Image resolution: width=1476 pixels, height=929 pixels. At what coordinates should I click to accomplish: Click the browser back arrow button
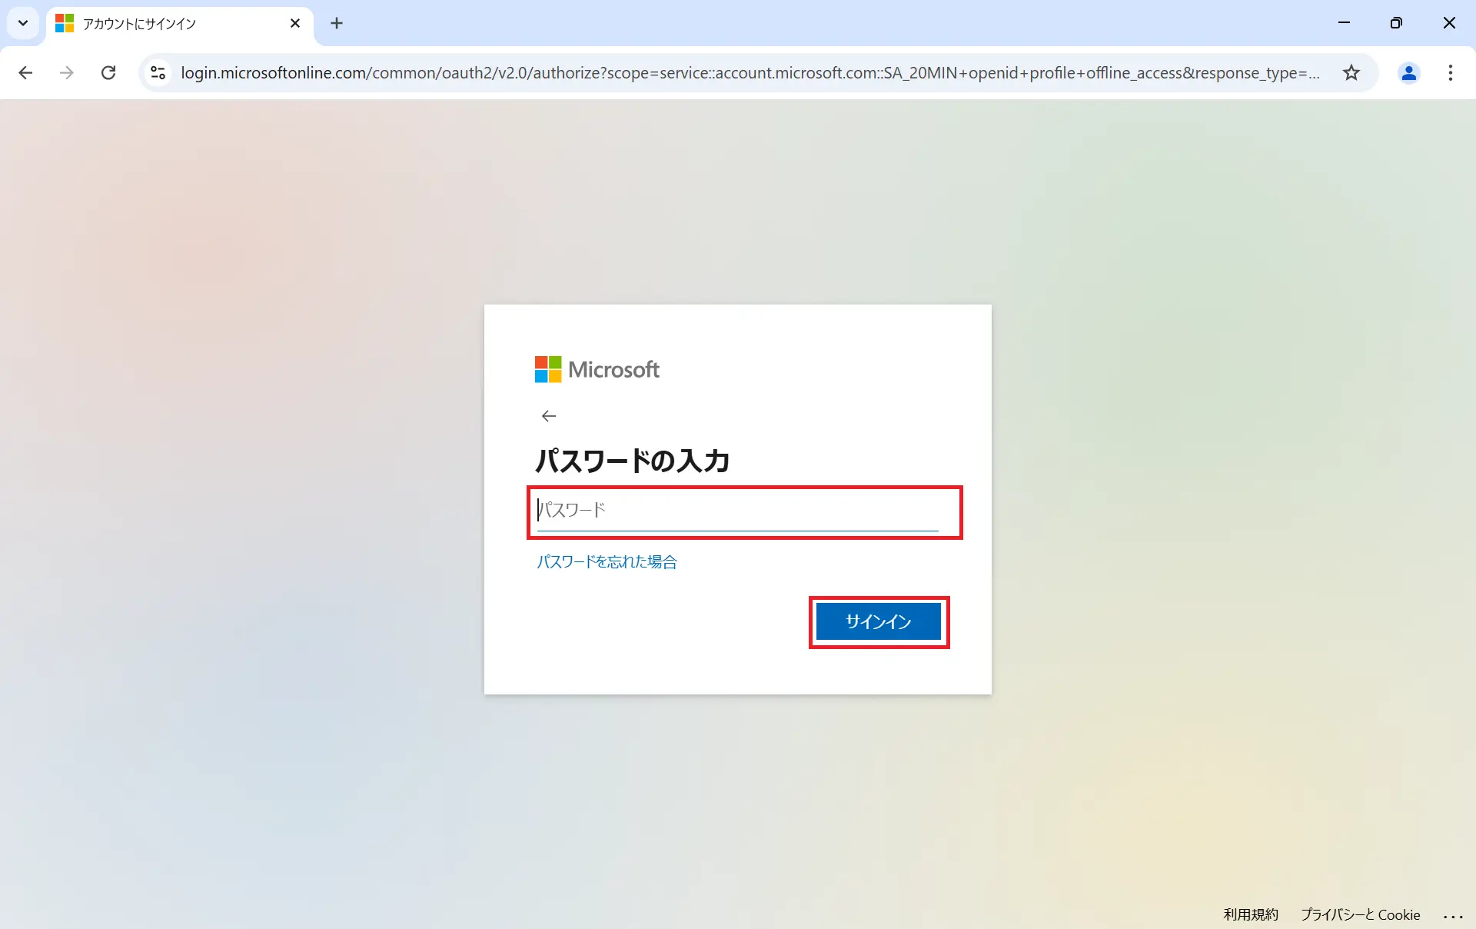point(25,72)
